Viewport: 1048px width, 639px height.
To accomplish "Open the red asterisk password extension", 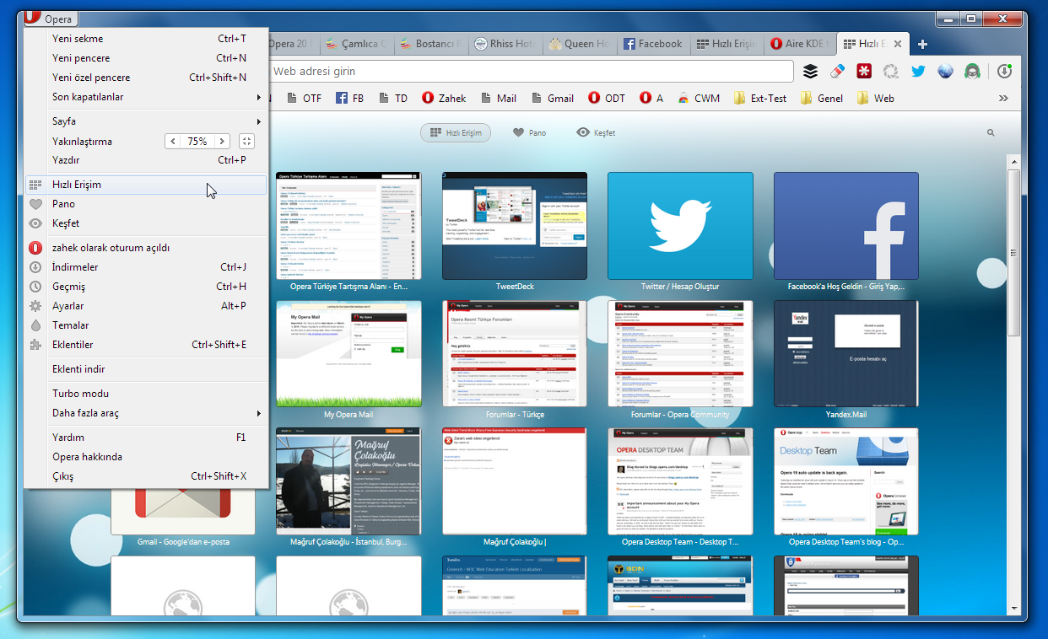I will [864, 72].
